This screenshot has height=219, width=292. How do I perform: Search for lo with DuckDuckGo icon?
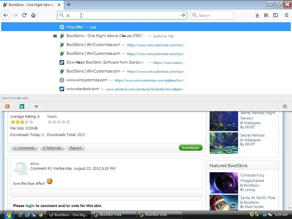(7, 106)
